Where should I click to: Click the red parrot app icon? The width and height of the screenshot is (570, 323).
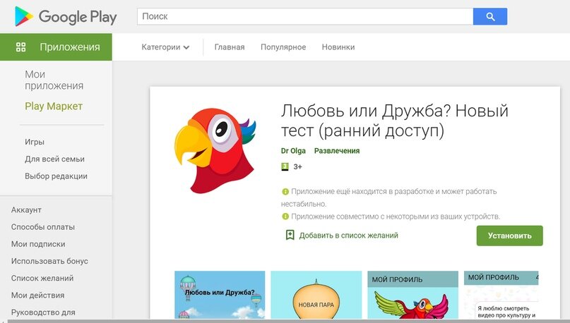pos(215,151)
